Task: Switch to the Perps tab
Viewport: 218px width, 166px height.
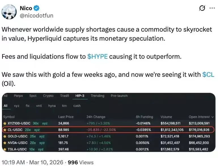Action: pyautogui.click(x=18, y=96)
